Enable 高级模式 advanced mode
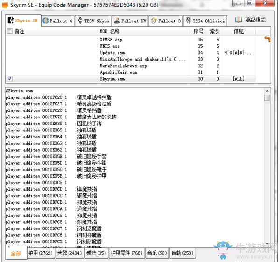This screenshot has height=262, width=280. tap(250, 20)
